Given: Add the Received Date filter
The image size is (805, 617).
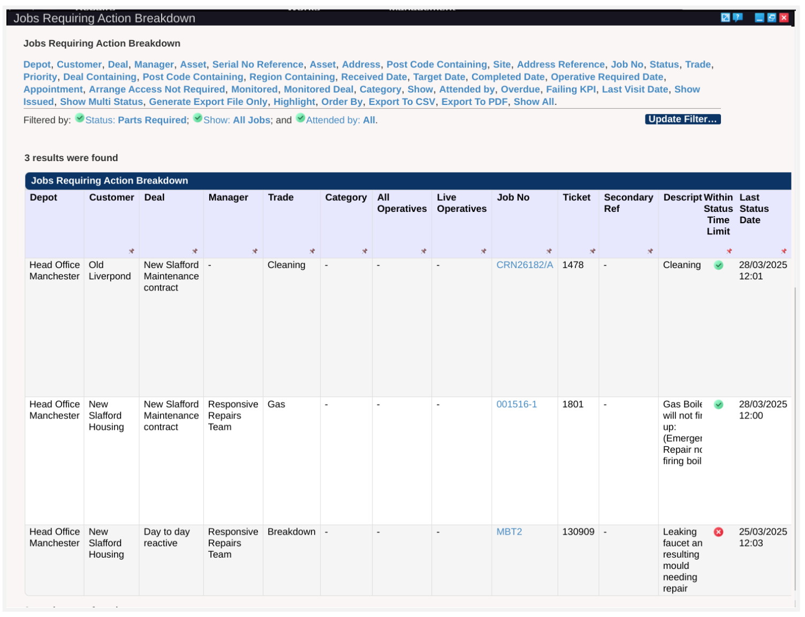Looking at the screenshot, I should click(x=374, y=77).
